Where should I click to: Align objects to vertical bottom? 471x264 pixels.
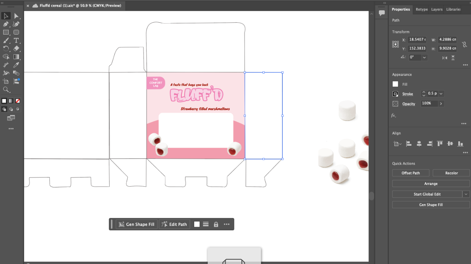tap(460, 144)
